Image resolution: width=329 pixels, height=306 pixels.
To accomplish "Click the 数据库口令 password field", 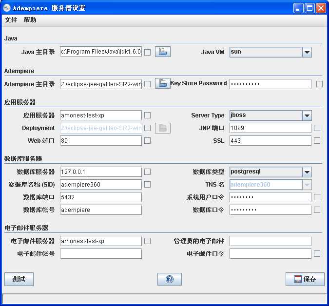I will tap(271, 210).
